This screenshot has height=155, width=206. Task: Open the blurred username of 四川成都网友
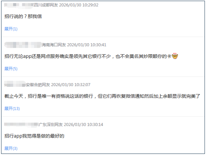(19, 5)
